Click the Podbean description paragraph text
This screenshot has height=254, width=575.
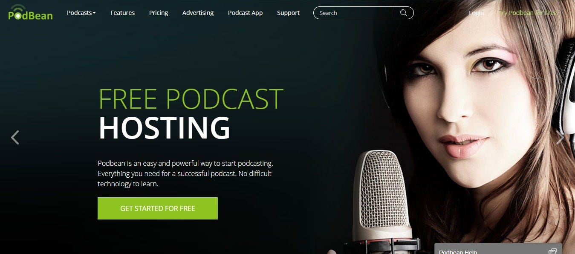(x=185, y=173)
